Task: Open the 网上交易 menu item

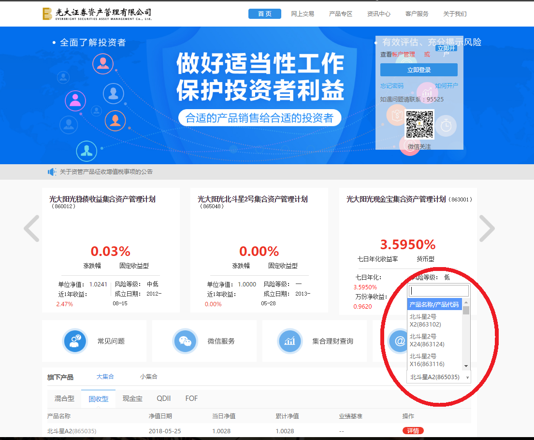Action: click(x=303, y=14)
